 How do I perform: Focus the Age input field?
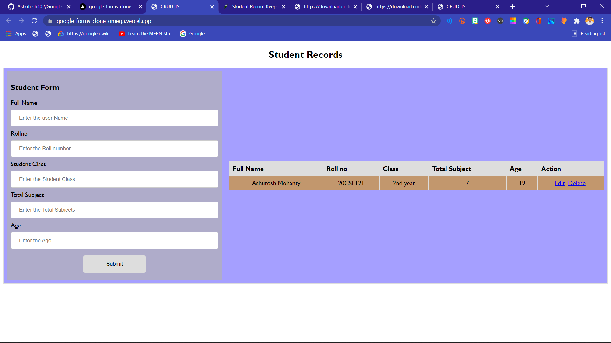[x=115, y=241]
